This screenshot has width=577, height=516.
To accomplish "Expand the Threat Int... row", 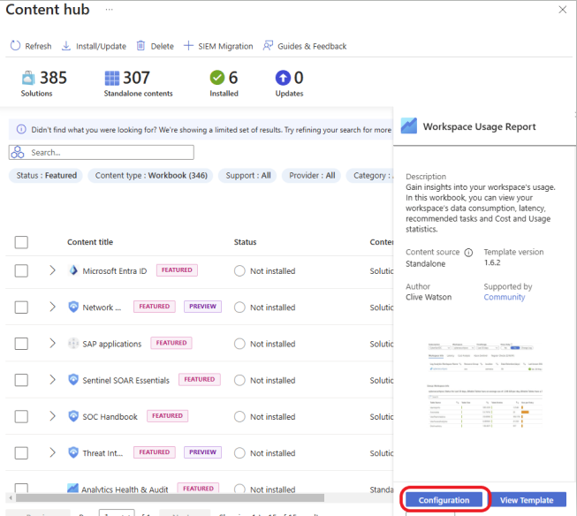I will (x=52, y=452).
